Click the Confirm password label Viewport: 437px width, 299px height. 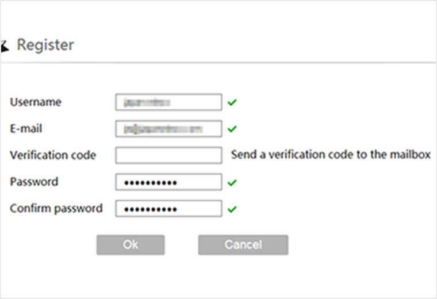tap(56, 208)
